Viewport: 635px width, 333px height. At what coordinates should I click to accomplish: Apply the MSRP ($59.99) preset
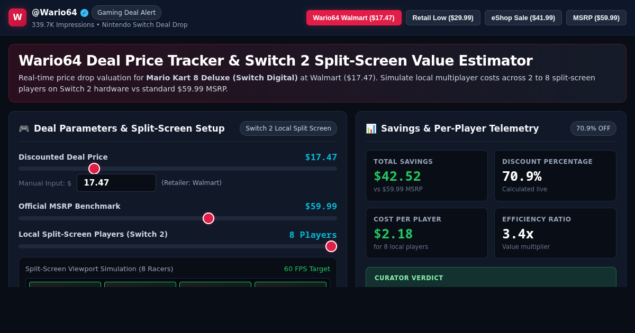pyautogui.click(x=596, y=17)
